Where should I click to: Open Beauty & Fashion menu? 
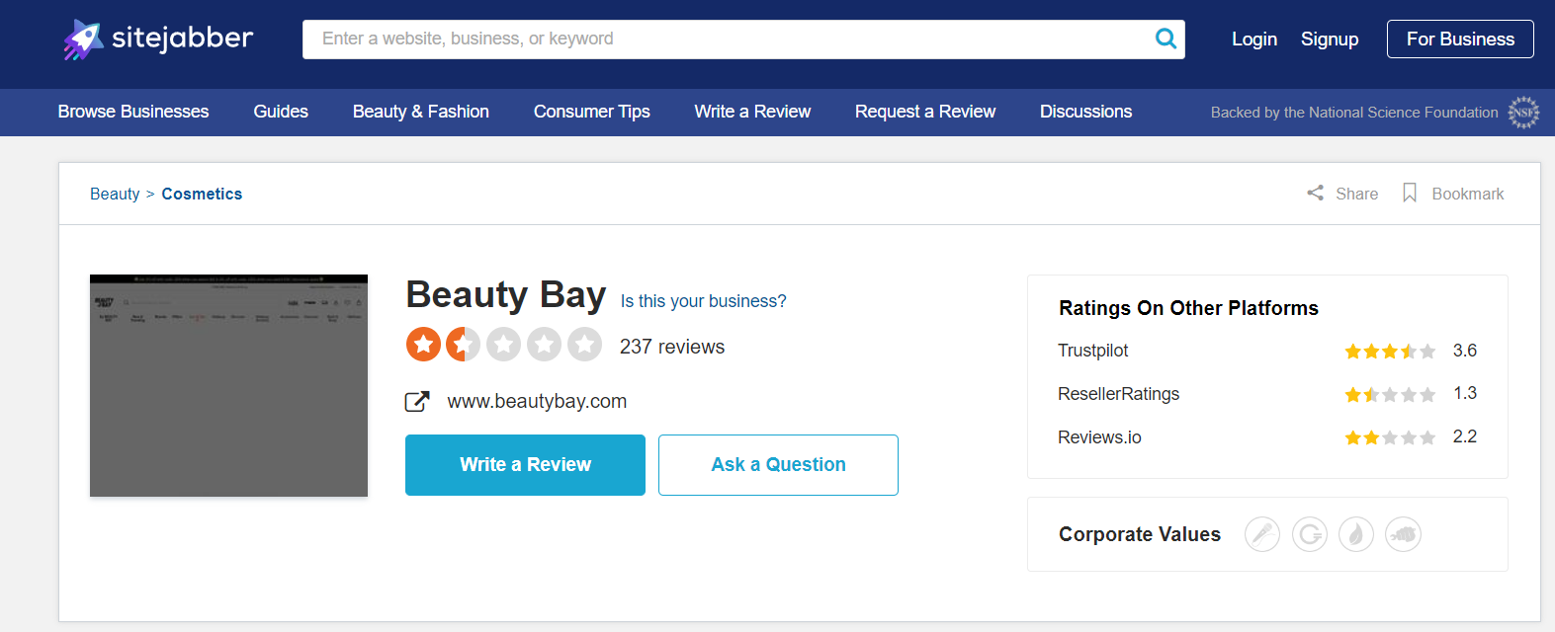tap(421, 112)
